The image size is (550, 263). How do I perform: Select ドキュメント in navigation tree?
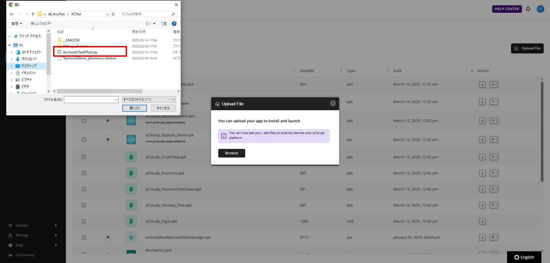[29, 73]
